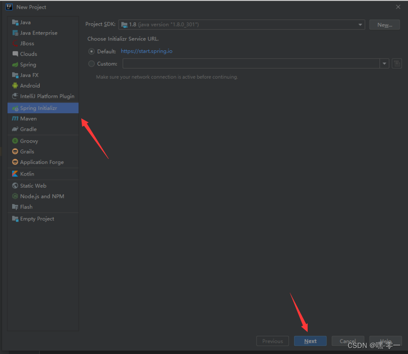
Task: Select the 'JBoss' list entry text
Action: click(x=27, y=43)
